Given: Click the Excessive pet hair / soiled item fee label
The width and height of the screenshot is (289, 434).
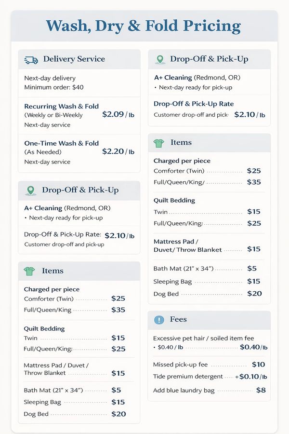Looking at the screenshot, I should [x=203, y=339].
